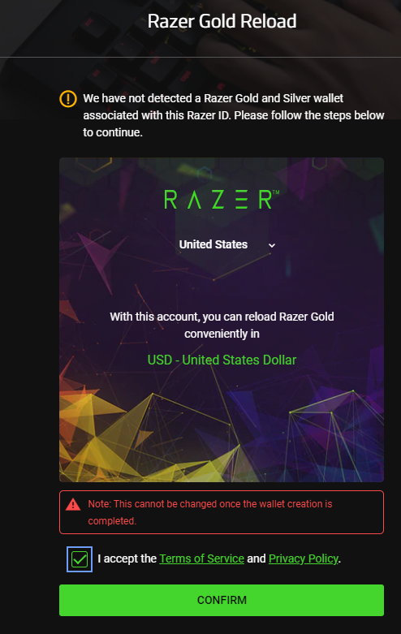Viewport: 401px width, 634px height.
Task: Click the red-bordered wallet creation note box
Action: [x=222, y=512]
